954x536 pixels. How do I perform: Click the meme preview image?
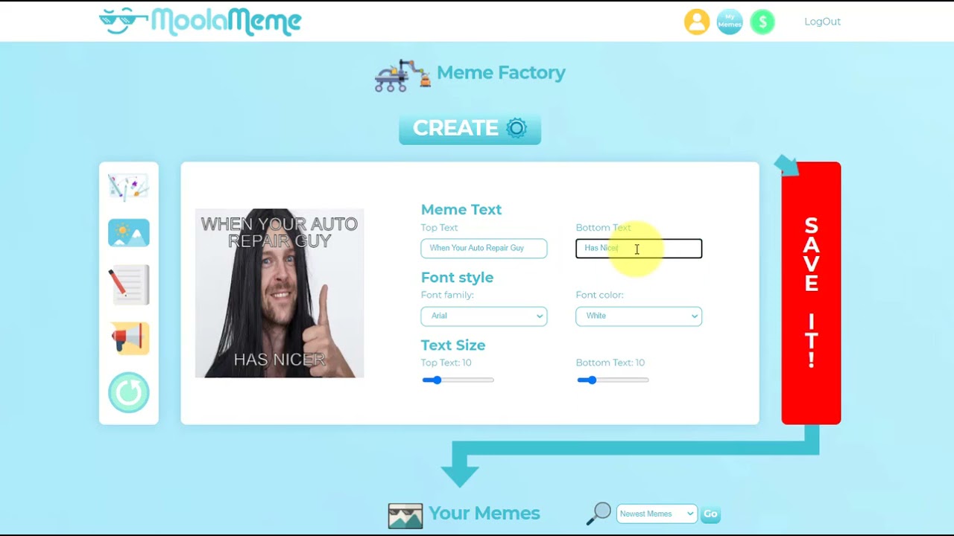pos(279,293)
